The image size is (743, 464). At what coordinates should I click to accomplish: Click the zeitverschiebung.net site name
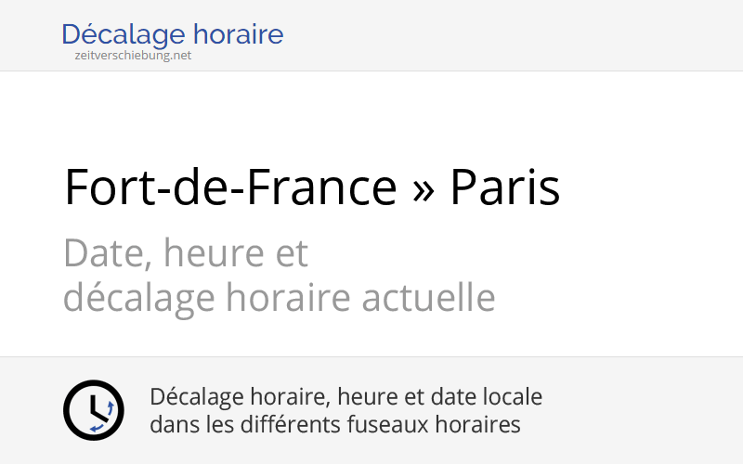coord(133,55)
